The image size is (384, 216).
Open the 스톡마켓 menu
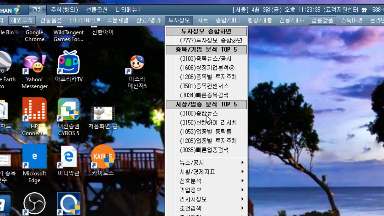click(x=351, y=20)
